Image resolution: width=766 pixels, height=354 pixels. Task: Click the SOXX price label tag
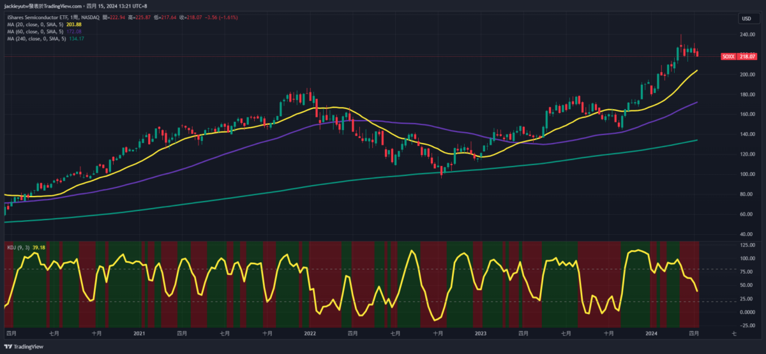point(728,57)
